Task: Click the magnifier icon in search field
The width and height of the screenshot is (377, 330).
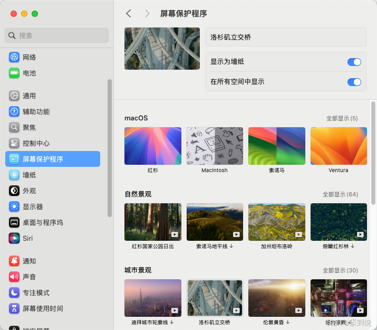Action: [x=12, y=35]
